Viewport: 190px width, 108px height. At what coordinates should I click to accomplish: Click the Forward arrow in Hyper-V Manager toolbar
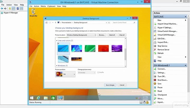[x=5, y=8]
